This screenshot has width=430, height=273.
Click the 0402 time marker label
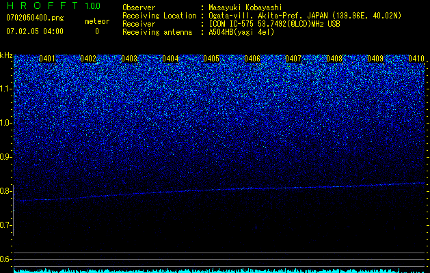88,59
